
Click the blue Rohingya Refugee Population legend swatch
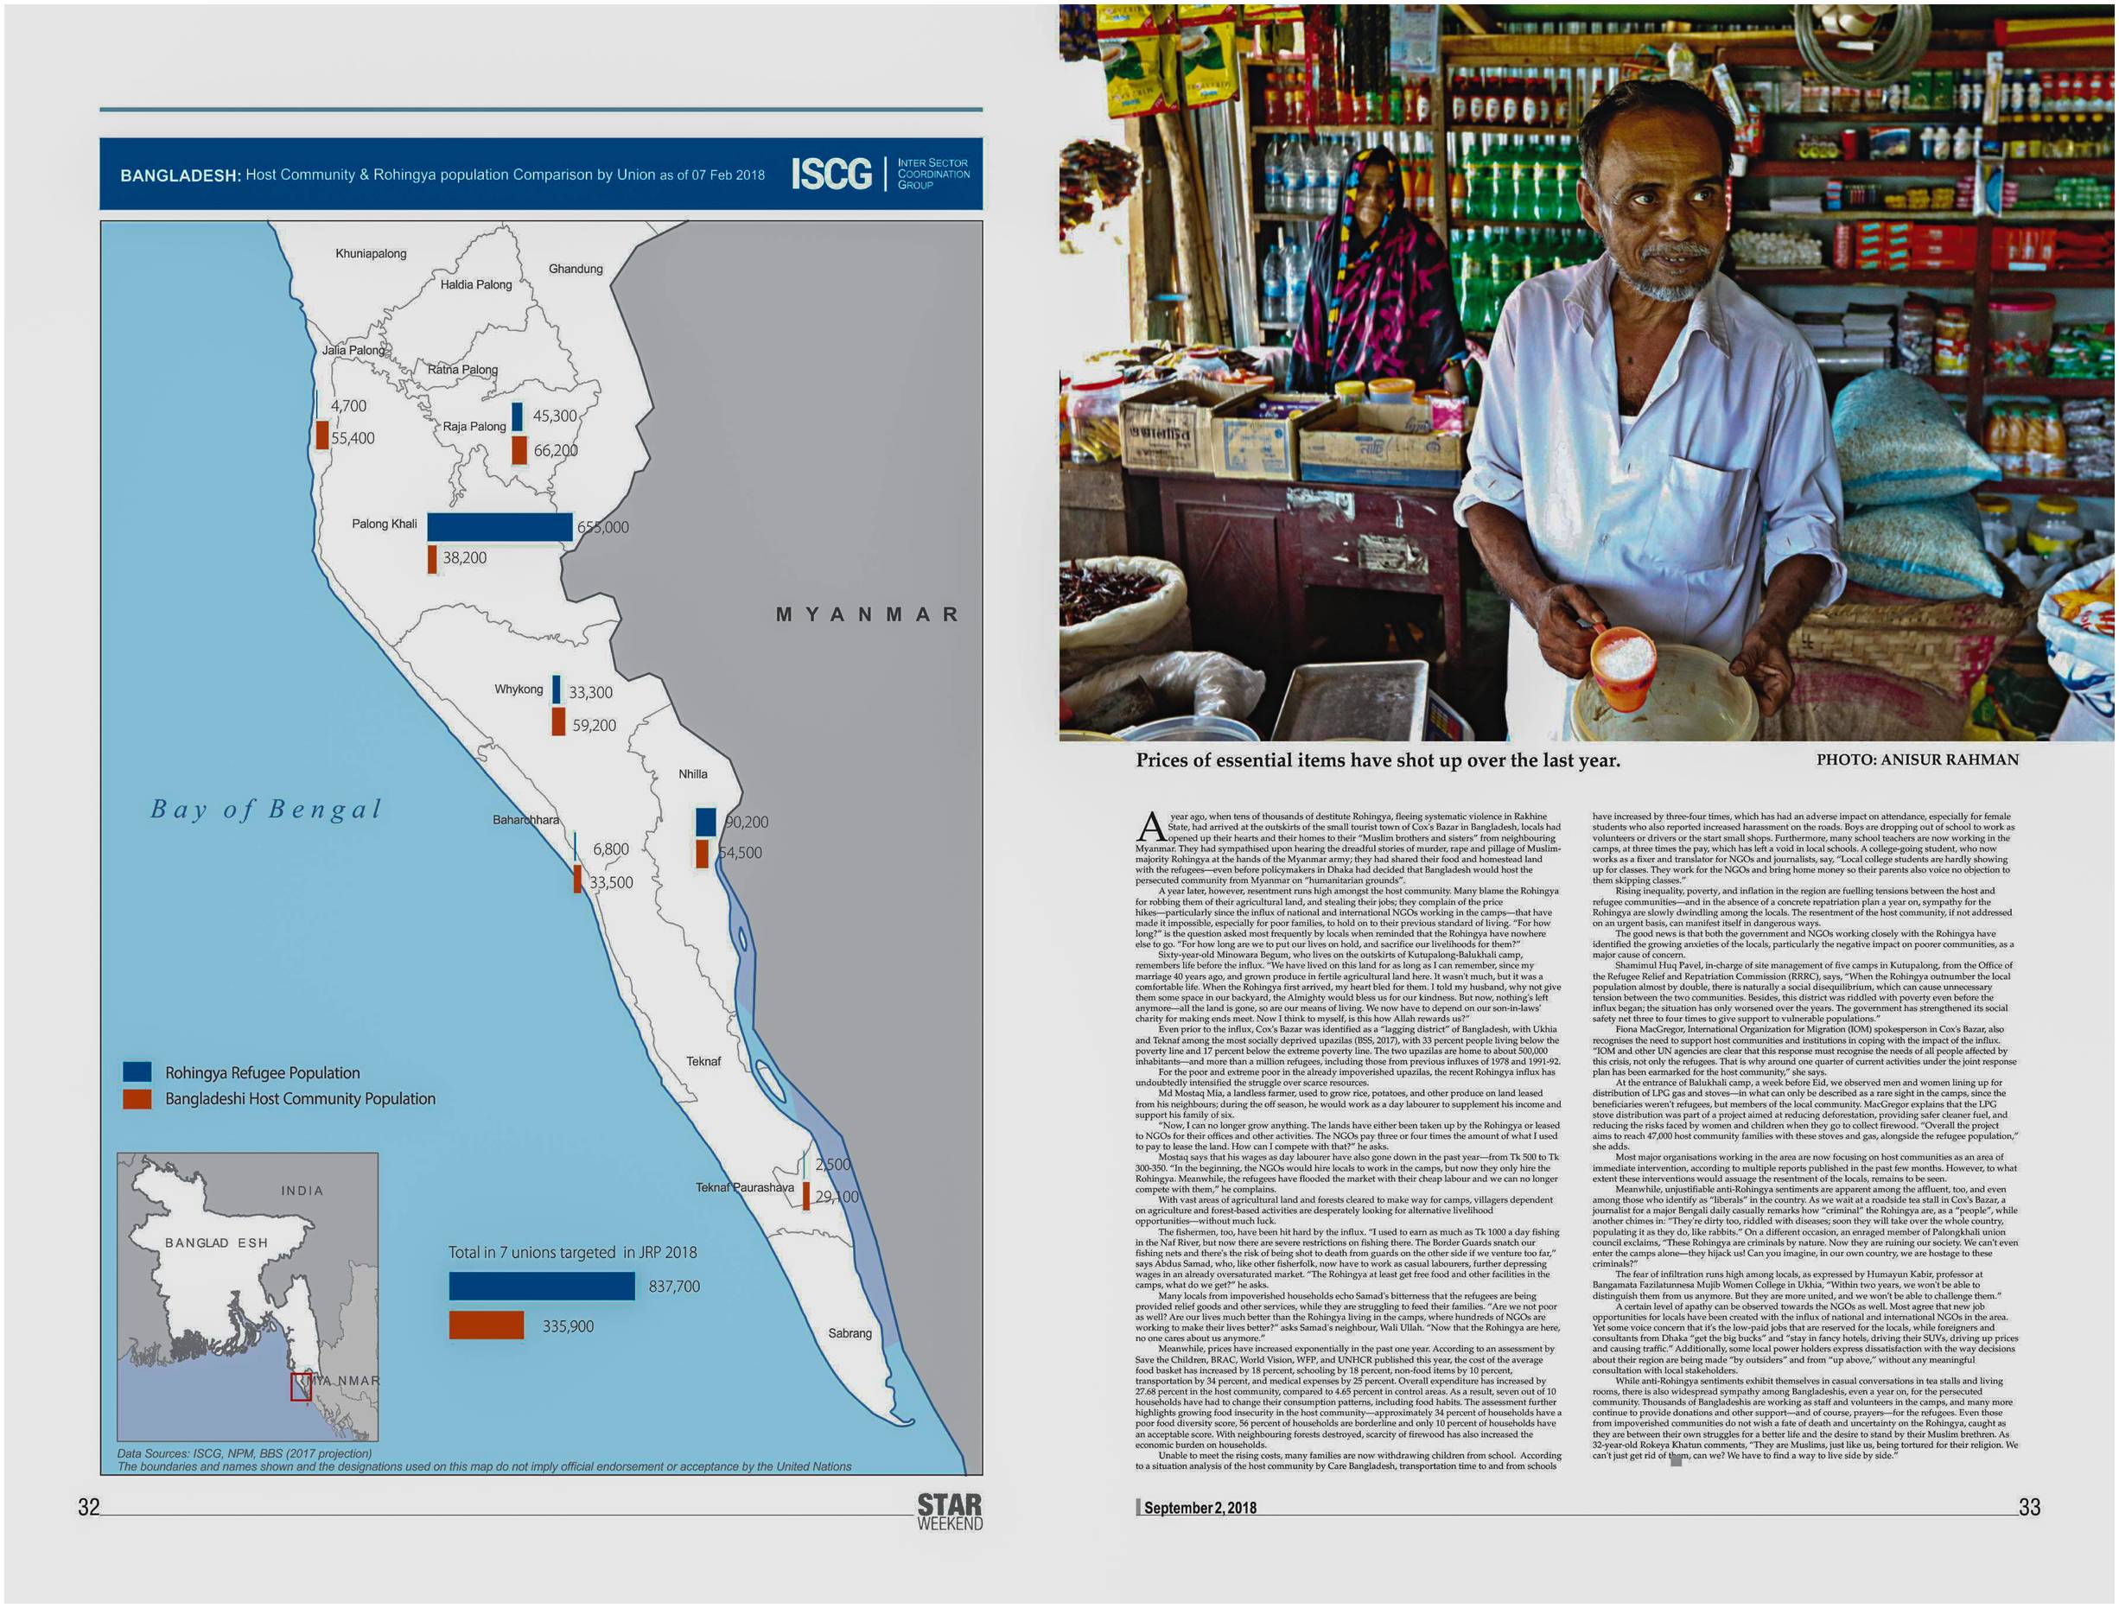tap(137, 1071)
